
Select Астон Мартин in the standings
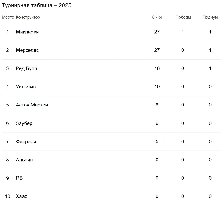click(32, 105)
